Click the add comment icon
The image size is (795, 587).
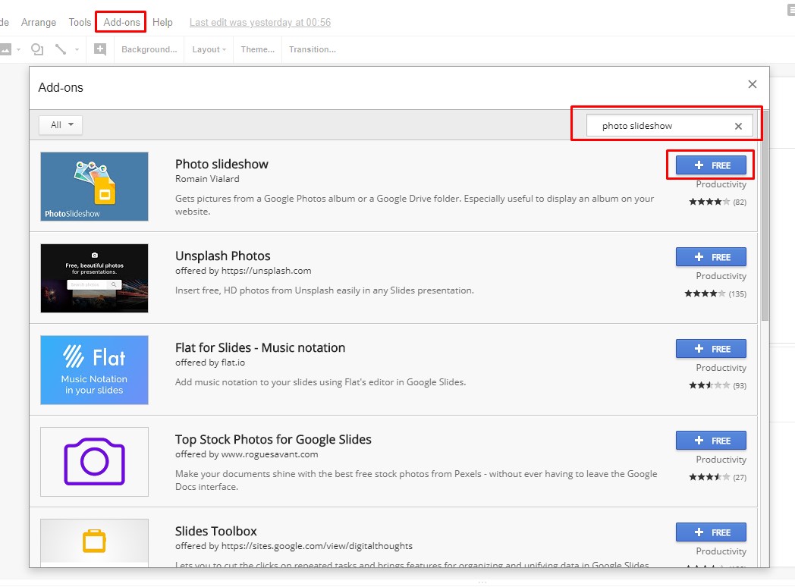coord(100,49)
